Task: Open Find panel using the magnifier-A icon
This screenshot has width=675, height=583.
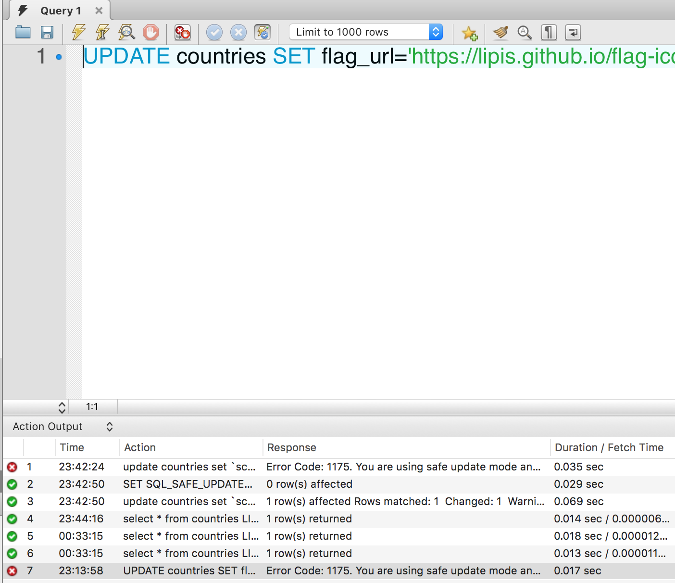Action: [x=525, y=32]
